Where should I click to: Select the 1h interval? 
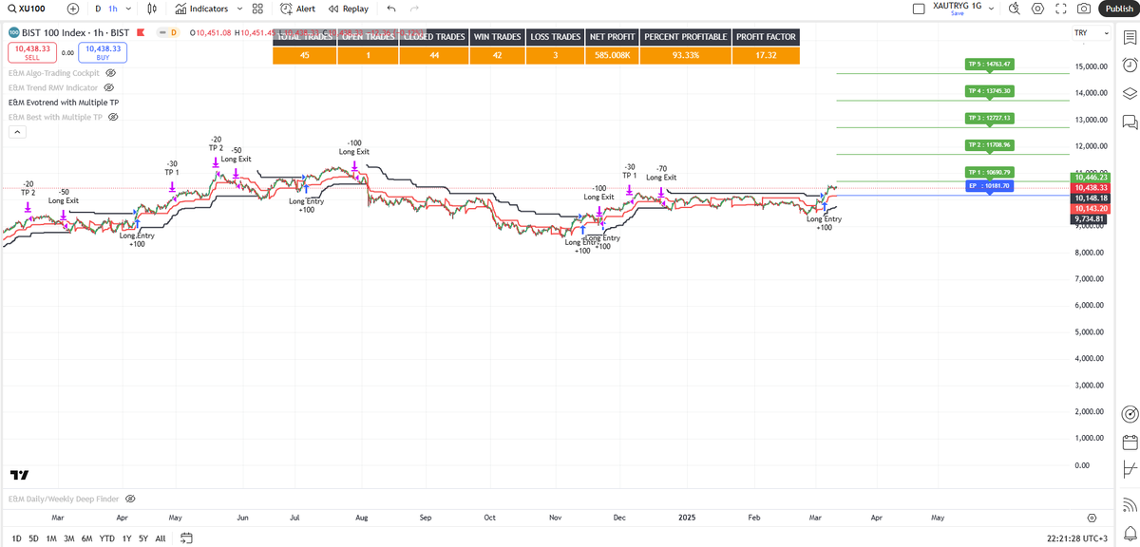[113, 9]
